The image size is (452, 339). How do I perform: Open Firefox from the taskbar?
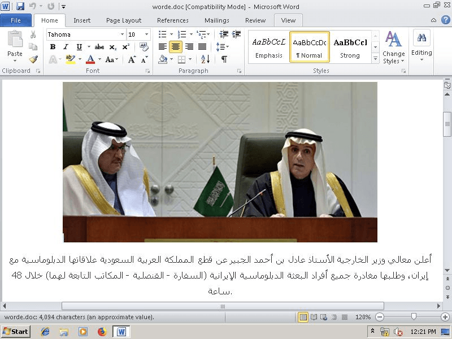pos(102,332)
